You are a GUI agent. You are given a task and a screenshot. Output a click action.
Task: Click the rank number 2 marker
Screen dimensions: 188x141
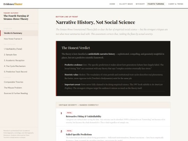point(61,131)
